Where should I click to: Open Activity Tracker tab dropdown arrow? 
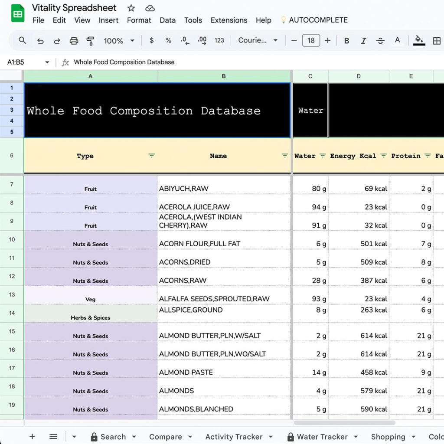(271, 437)
